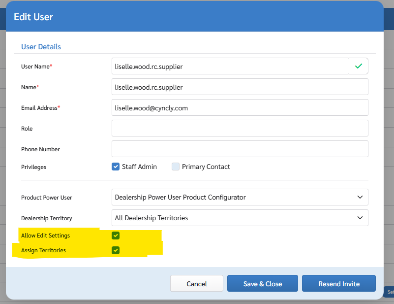
Task: Click Save & Close
Action: pyautogui.click(x=262, y=284)
